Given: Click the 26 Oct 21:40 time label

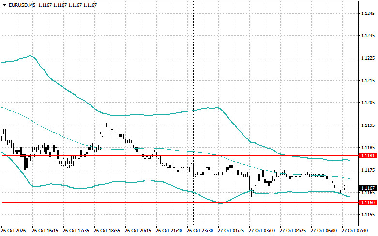Looking at the screenshot, I should [x=169, y=231].
